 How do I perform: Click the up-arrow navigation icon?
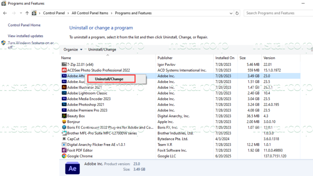point(28,13)
